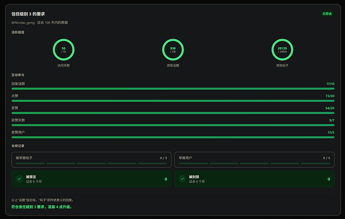Click the 获赞用户 label
The height and width of the screenshot is (219, 345).
pos(18,132)
